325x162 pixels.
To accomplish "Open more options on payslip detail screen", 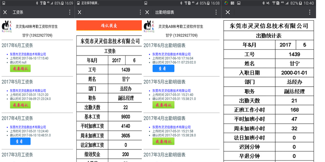I will click(140, 12).
